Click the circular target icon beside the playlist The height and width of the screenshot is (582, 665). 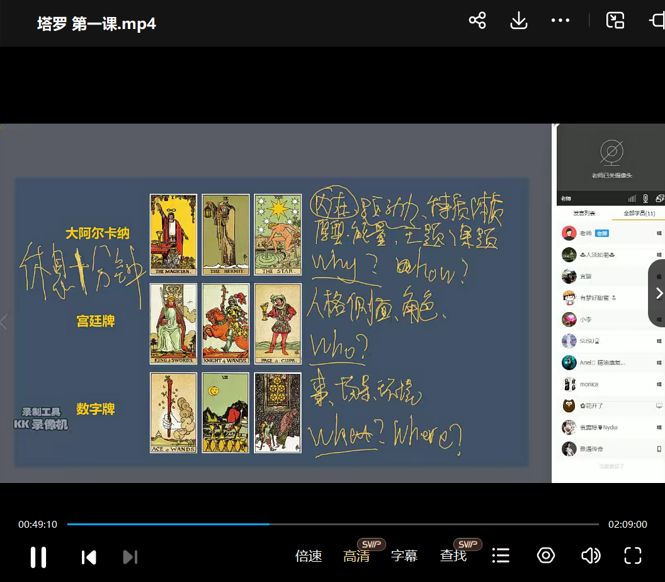[x=546, y=556]
